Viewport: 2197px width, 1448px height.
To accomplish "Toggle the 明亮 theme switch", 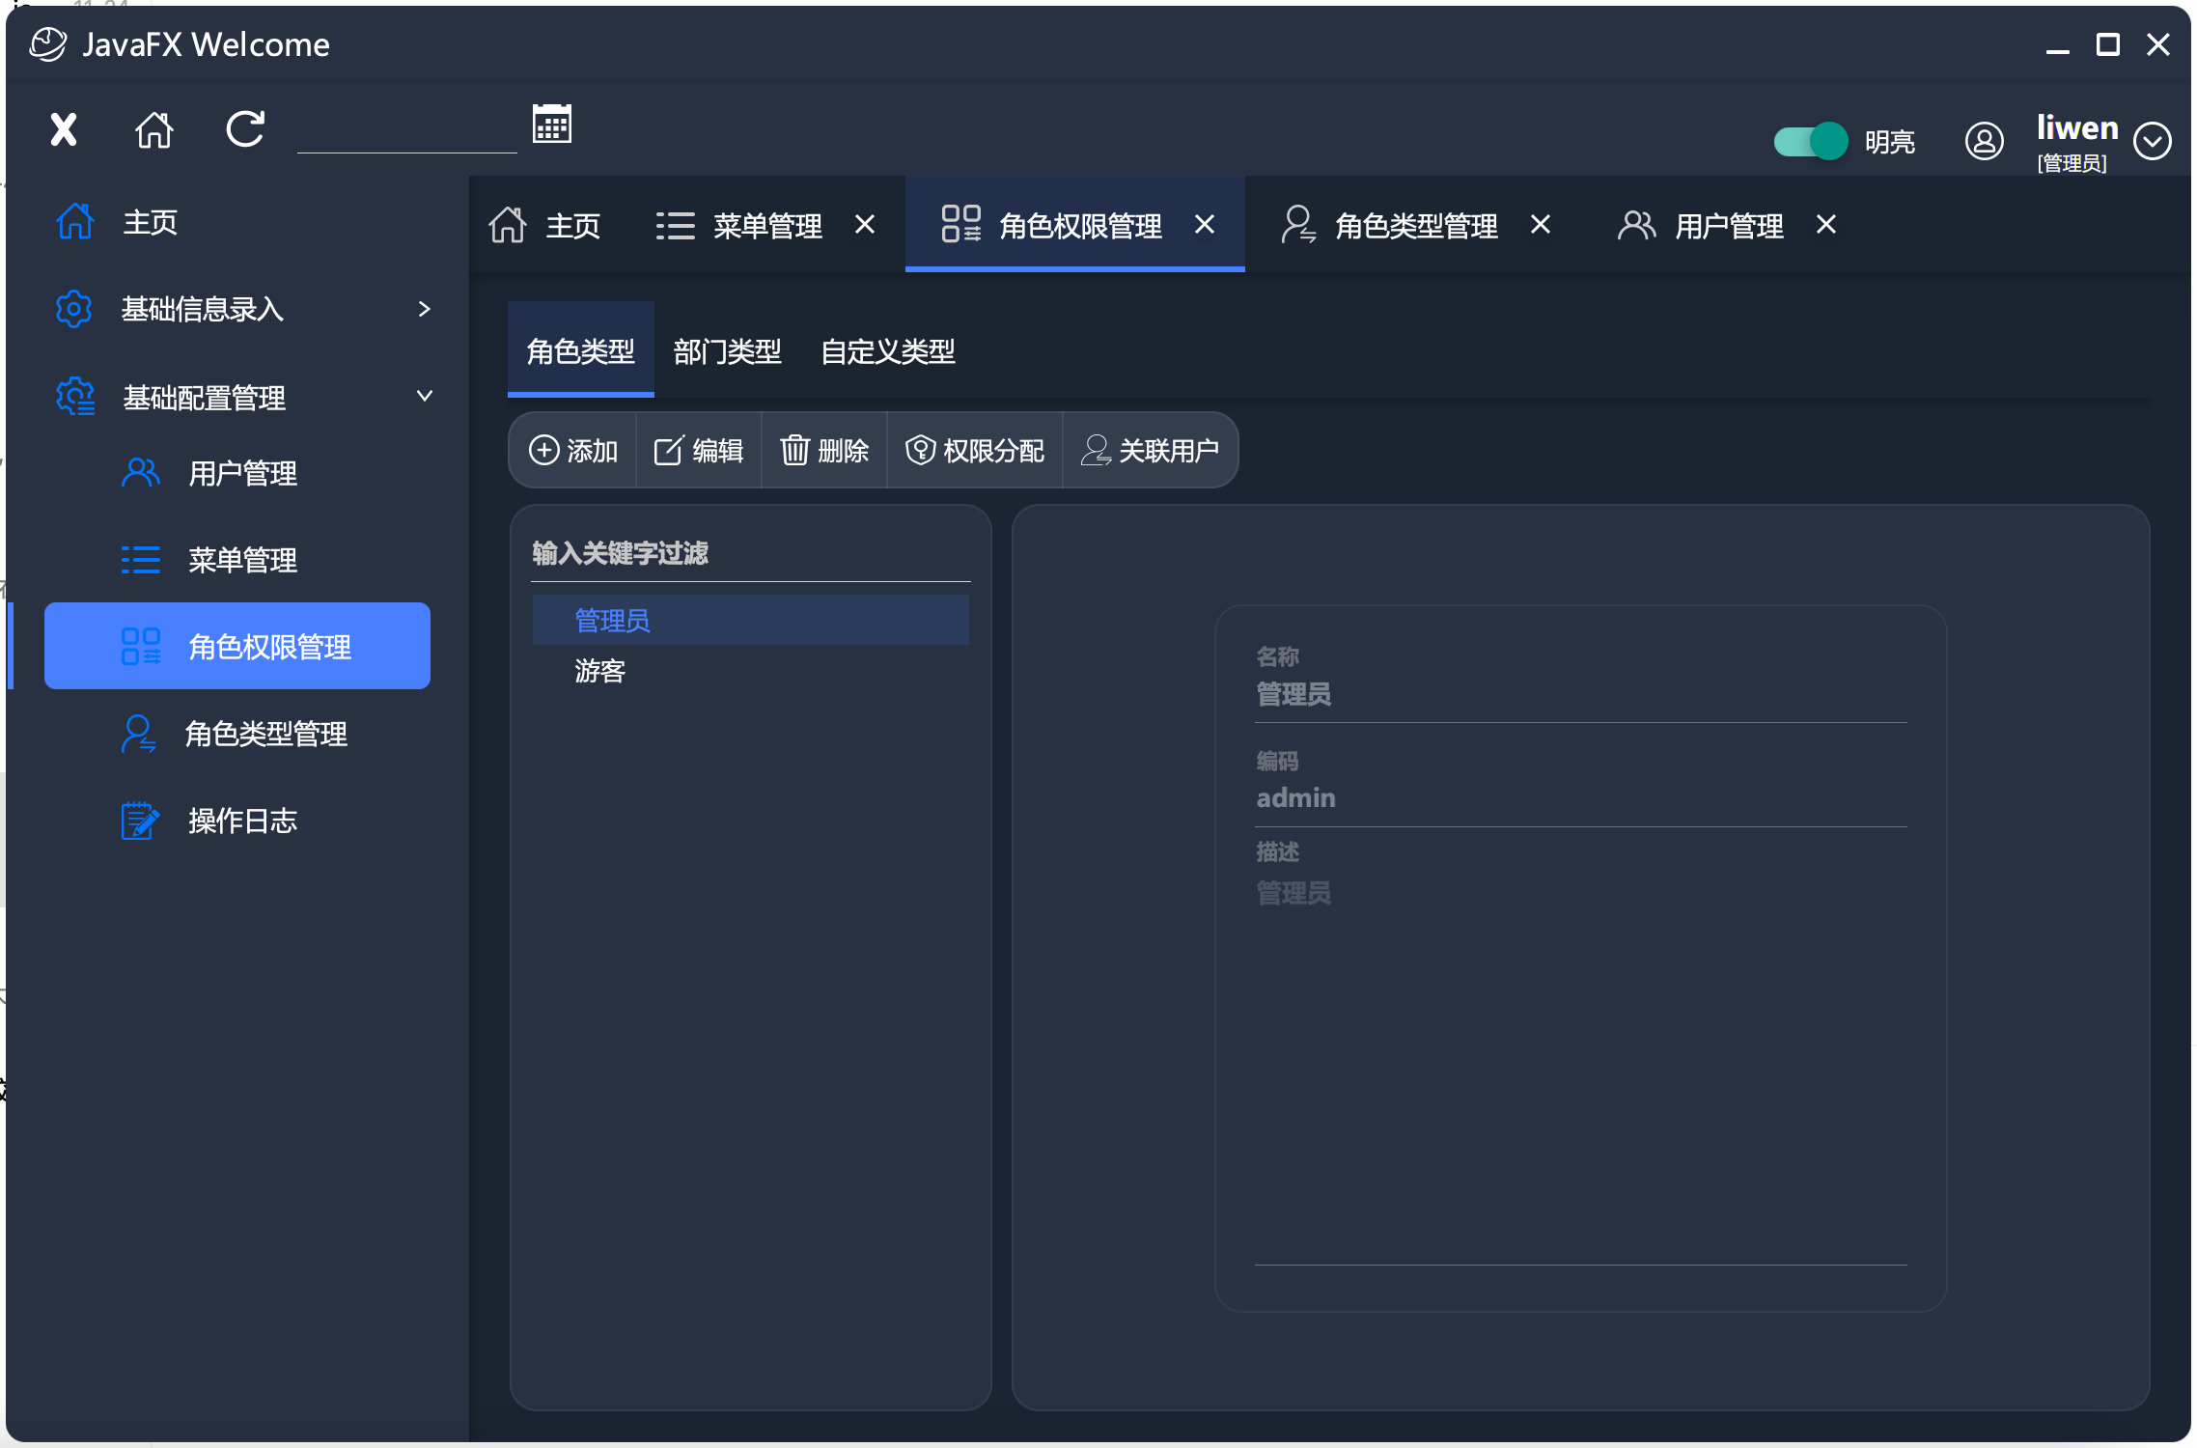I will coord(1811,142).
